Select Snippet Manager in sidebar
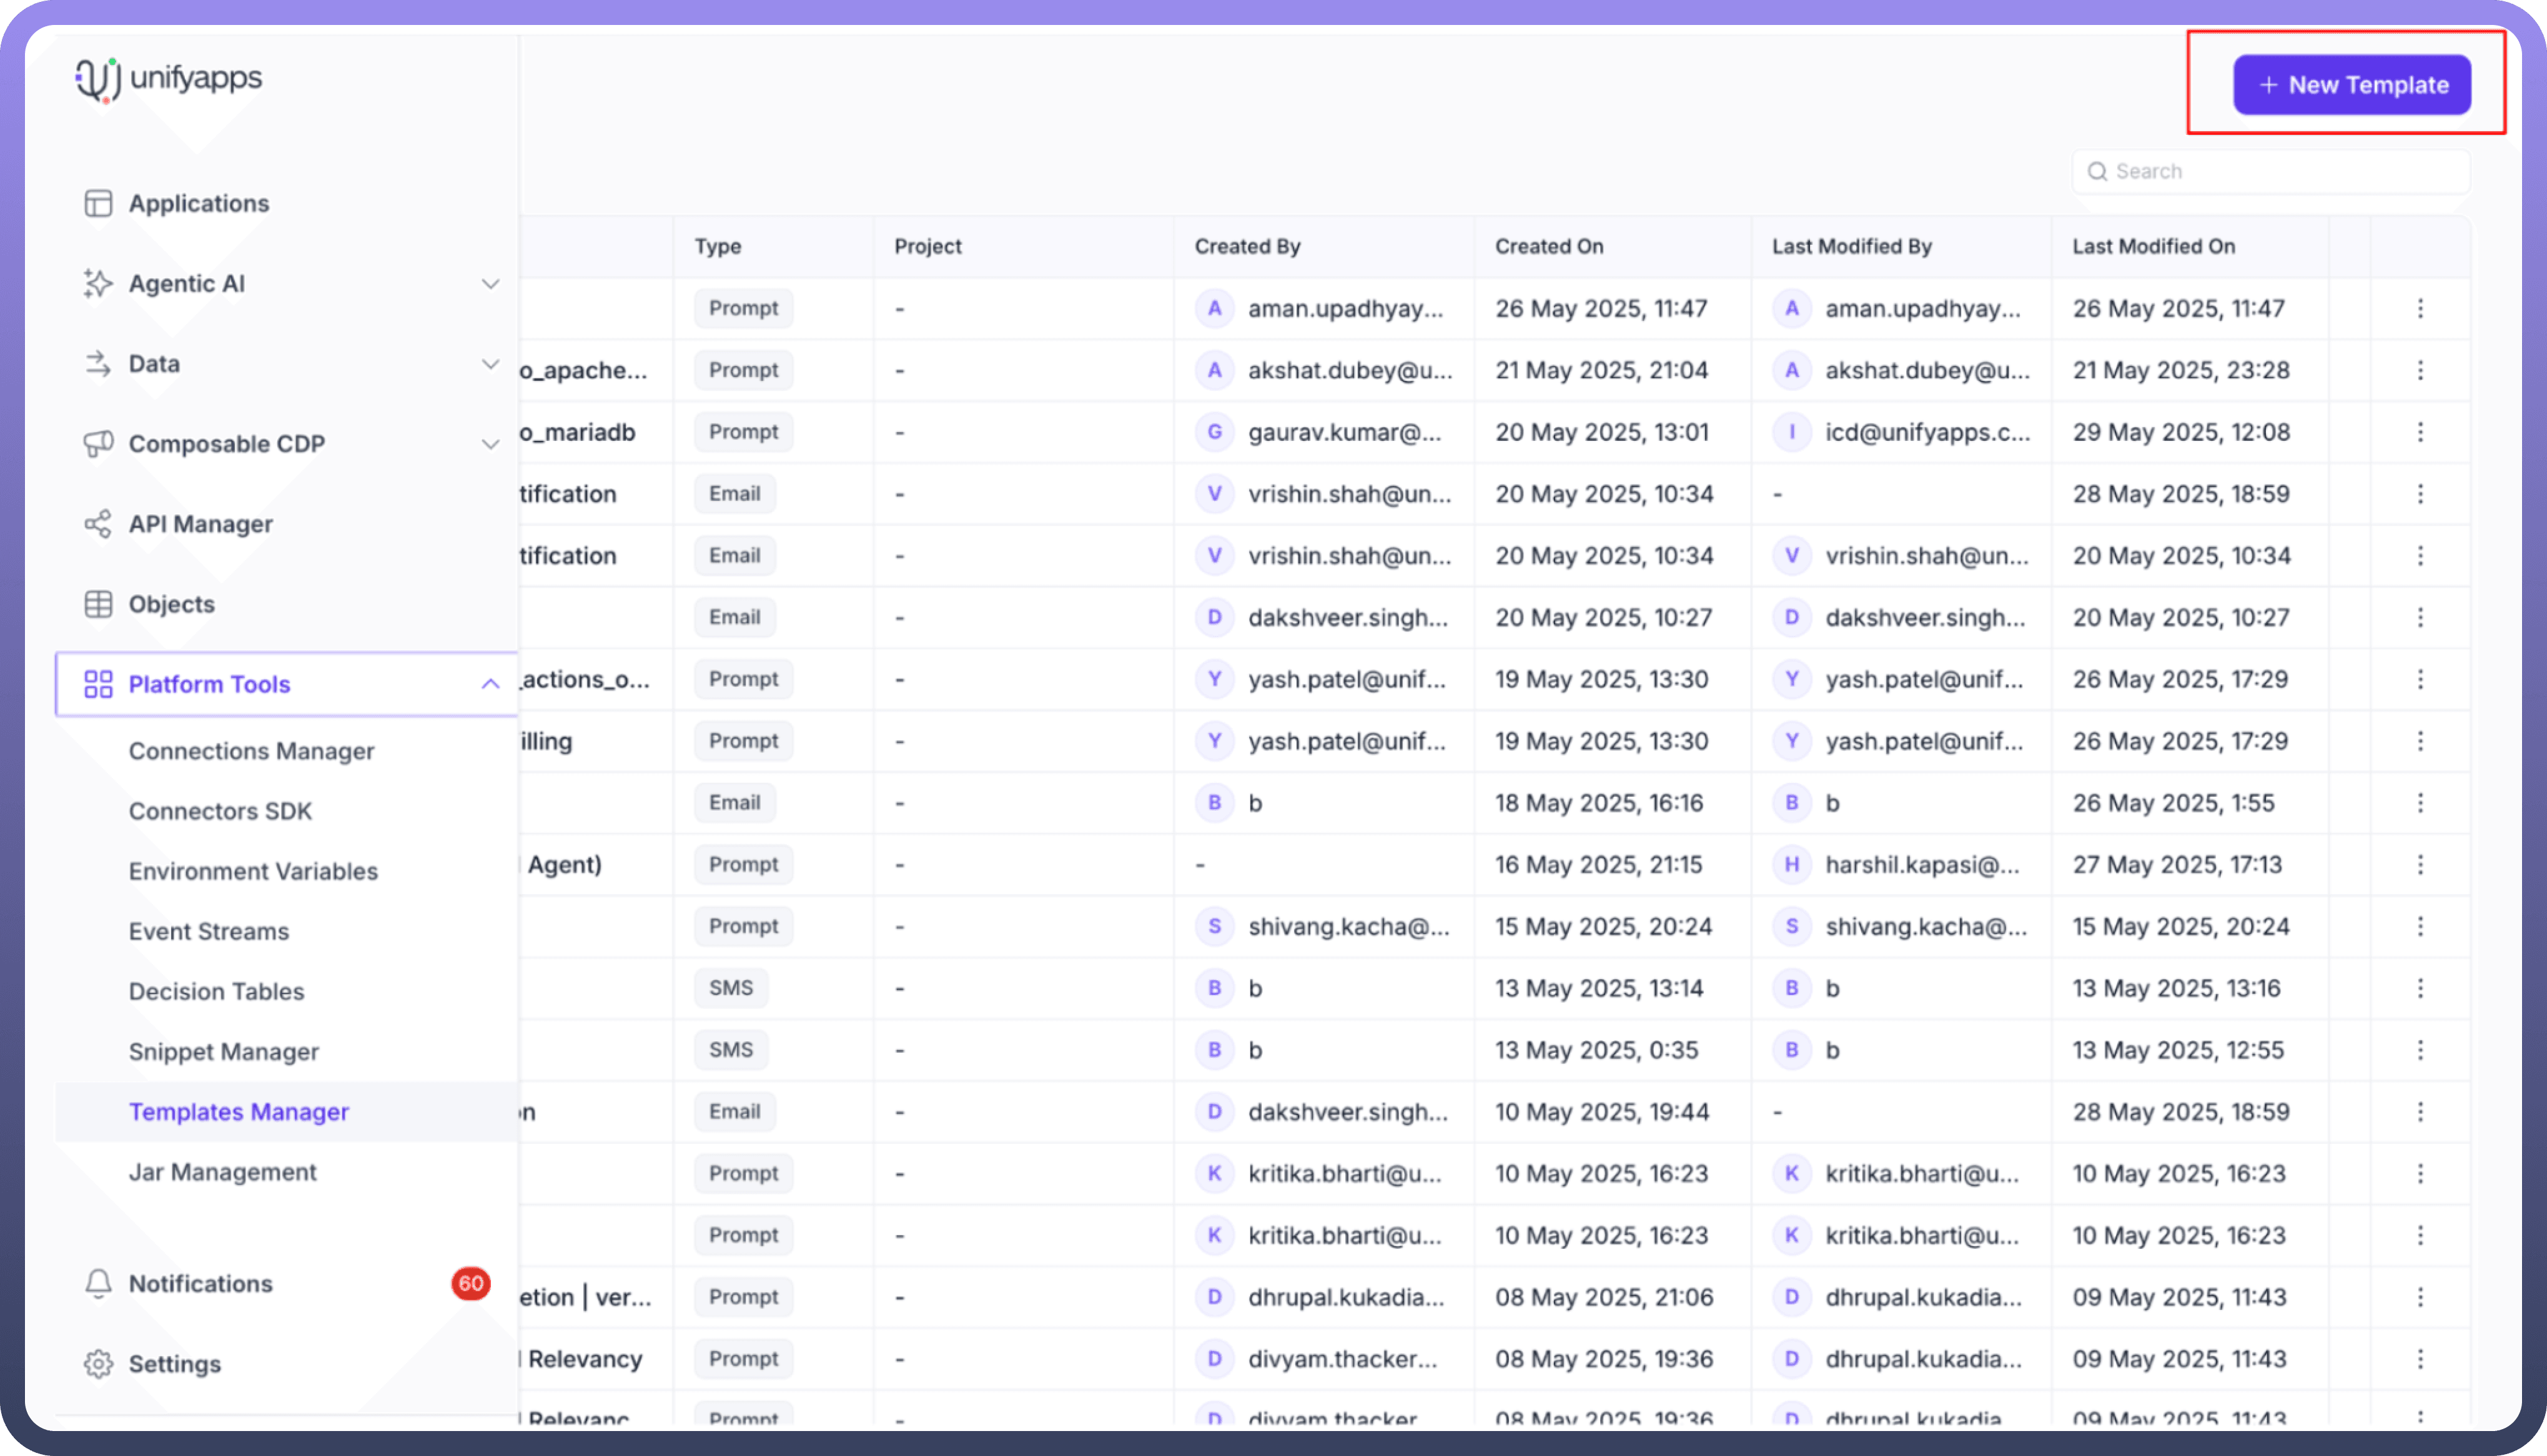Screen dimensions: 2547x1456 (x=223, y=1051)
